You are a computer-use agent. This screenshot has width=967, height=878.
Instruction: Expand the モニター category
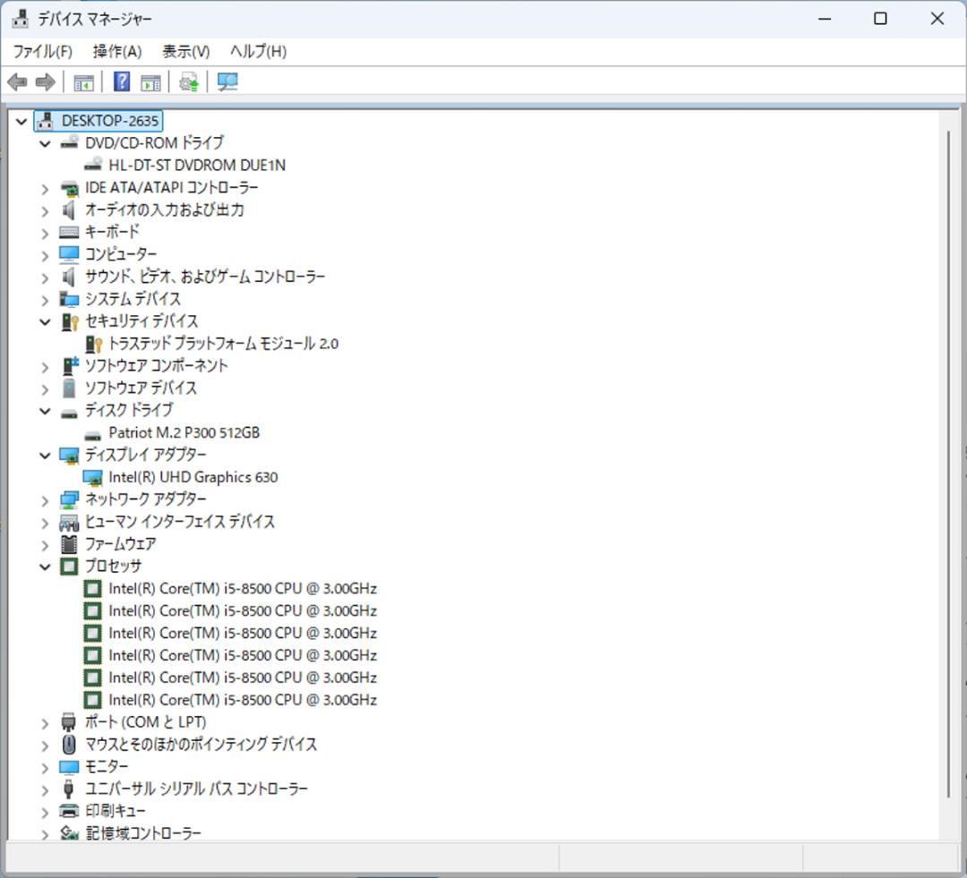[x=44, y=766]
